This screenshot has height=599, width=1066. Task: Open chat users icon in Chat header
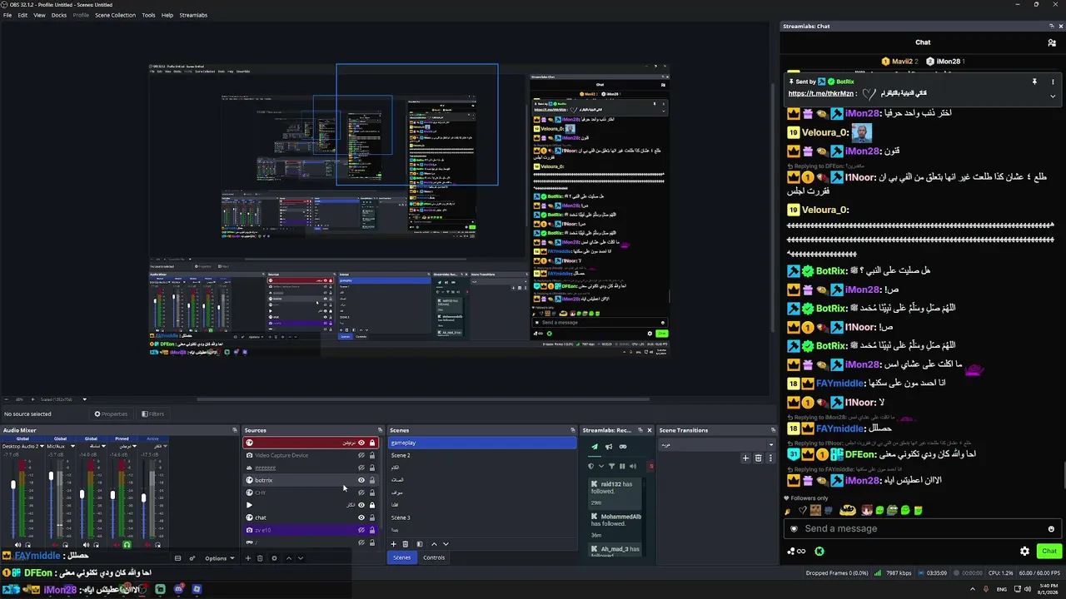tap(1052, 42)
